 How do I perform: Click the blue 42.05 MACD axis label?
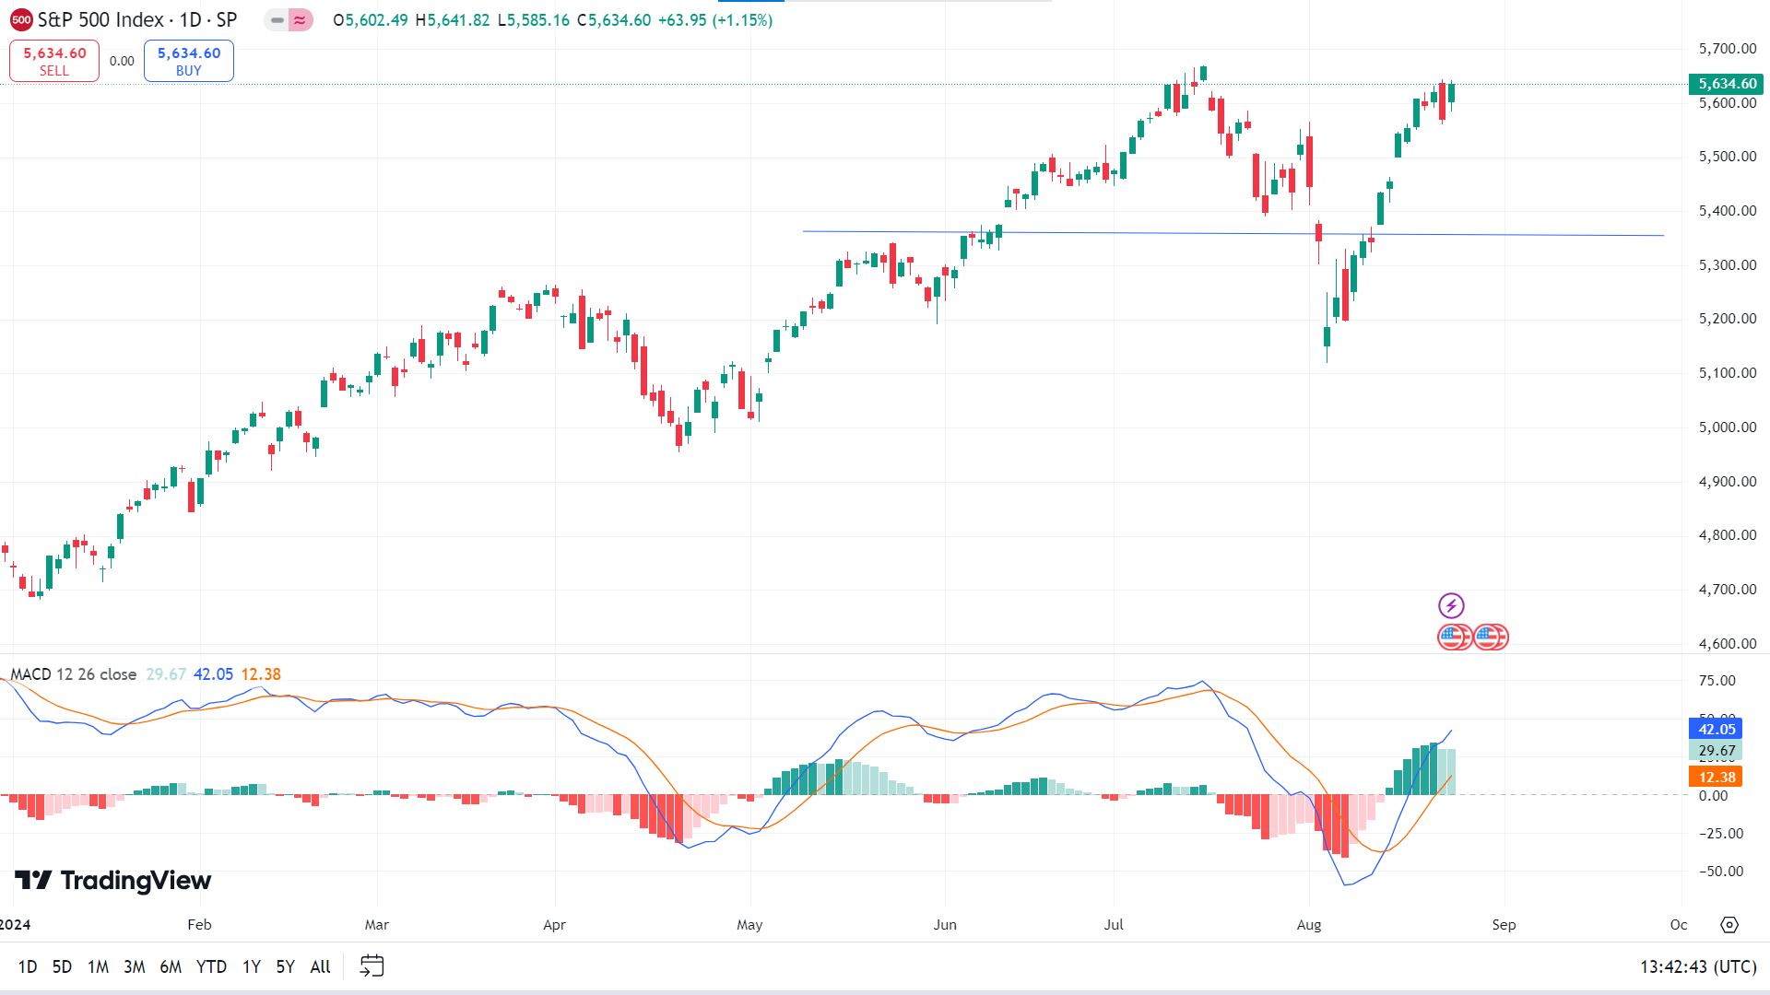pos(1717,729)
